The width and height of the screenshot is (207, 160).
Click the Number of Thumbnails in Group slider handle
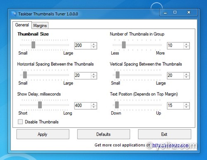point(124,45)
